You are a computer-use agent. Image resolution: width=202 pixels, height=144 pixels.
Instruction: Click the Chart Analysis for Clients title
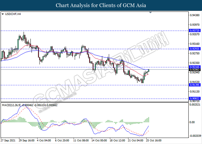pos(101,5)
